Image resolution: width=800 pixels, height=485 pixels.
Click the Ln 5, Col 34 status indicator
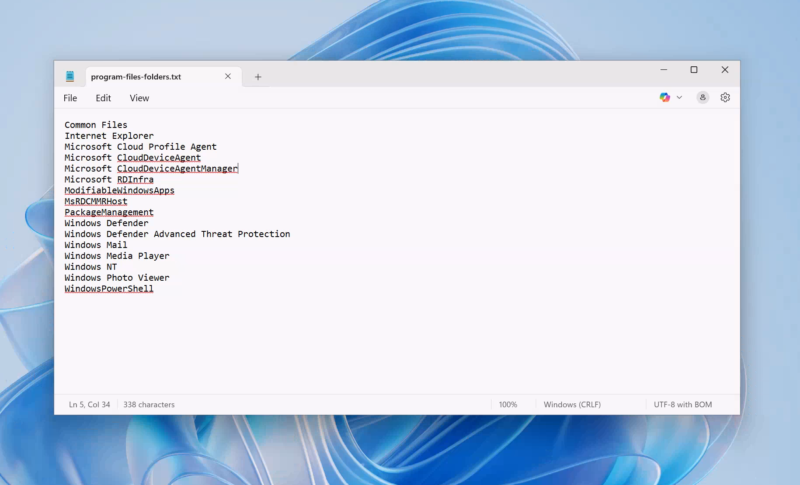pos(90,405)
